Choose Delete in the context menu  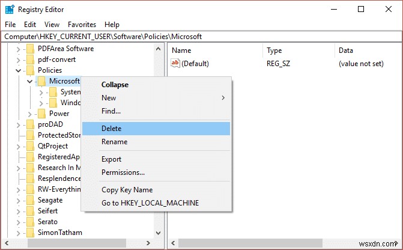pos(156,129)
